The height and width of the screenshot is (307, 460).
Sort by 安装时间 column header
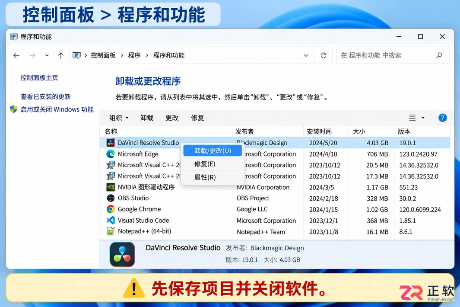326,131
